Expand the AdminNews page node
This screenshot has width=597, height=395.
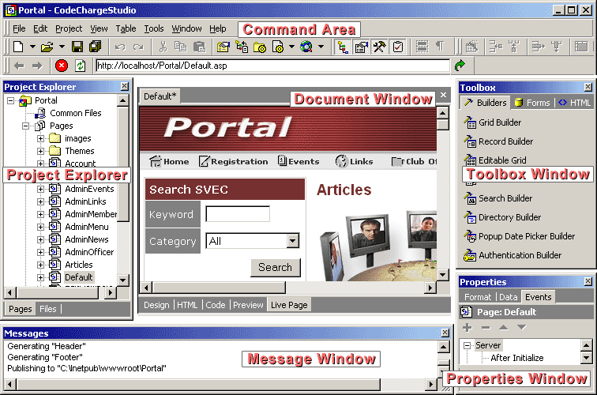point(41,239)
